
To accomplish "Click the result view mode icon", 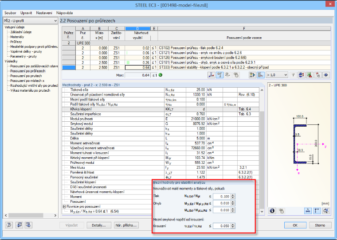I will pyautogui.click(x=302, y=75).
